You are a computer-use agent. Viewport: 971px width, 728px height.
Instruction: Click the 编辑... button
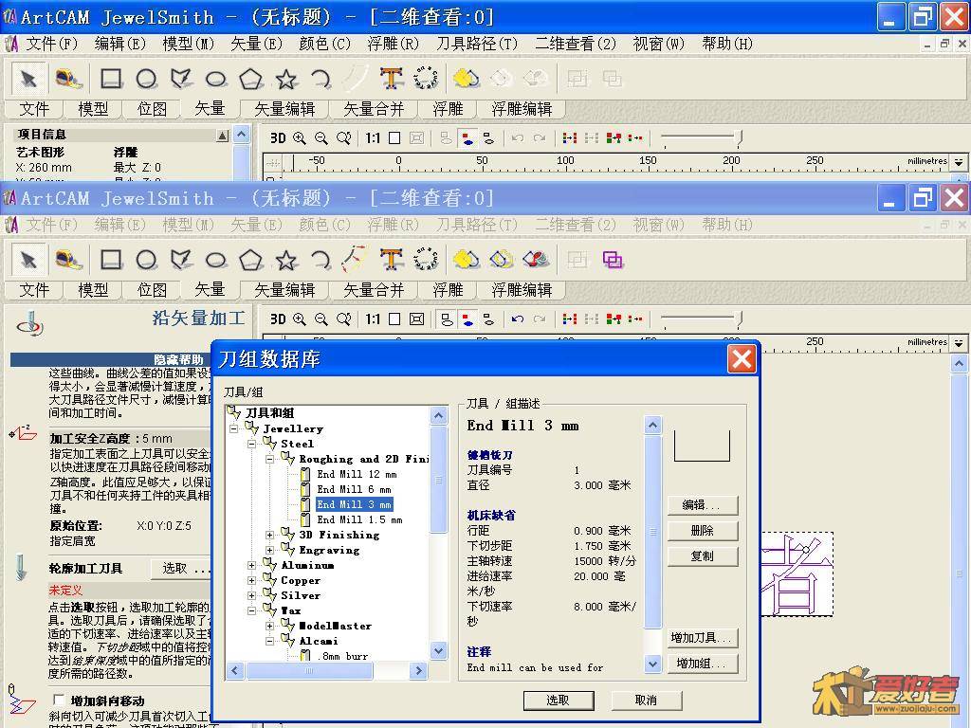tap(703, 505)
